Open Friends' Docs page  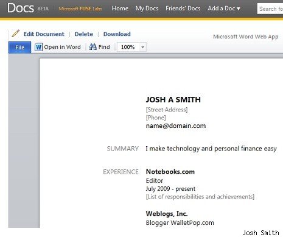click(x=183, y=9)
